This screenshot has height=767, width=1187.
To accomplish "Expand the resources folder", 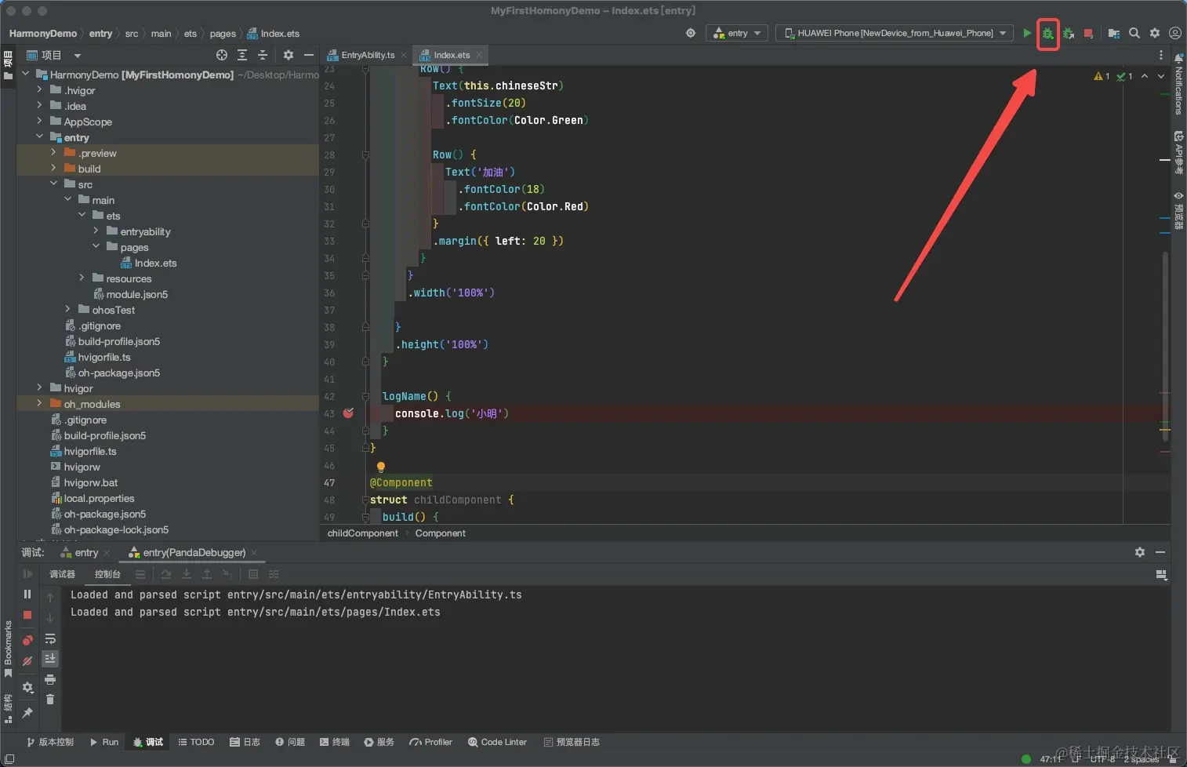I will tap(82, 278).
